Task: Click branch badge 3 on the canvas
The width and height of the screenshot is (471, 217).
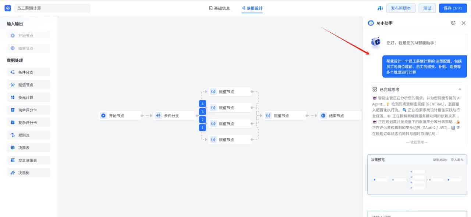Action: (202, 112)
